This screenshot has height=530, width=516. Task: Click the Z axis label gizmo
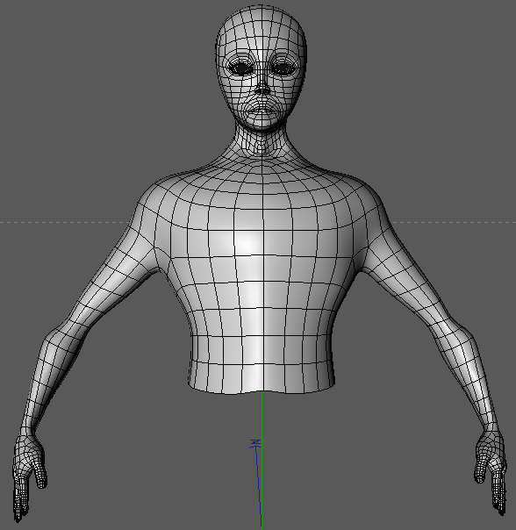[255, 443]
